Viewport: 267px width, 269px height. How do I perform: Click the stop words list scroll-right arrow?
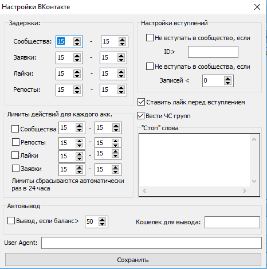click(x=245, y=190)
